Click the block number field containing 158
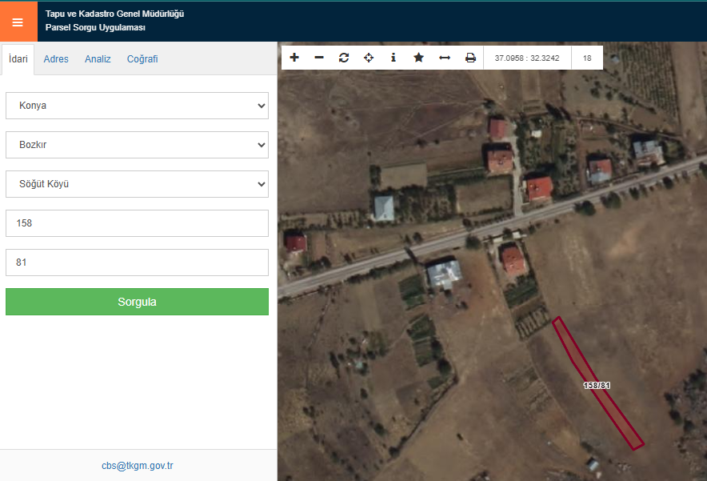Viewport: 707px width, 481px height. pyautogui.click(x=137, y=223)
